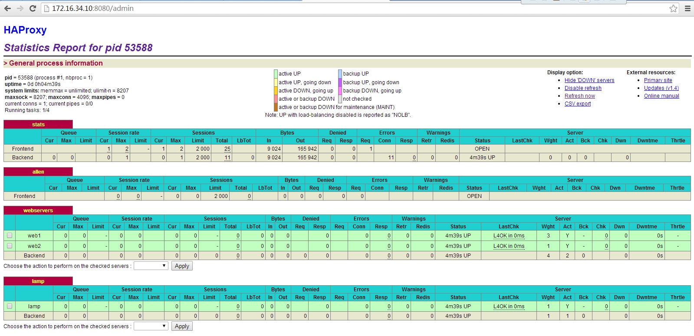This screenshot has width=694, height=336.
Task: Go back with the browser back arrow
Action: tap(7, 8)
